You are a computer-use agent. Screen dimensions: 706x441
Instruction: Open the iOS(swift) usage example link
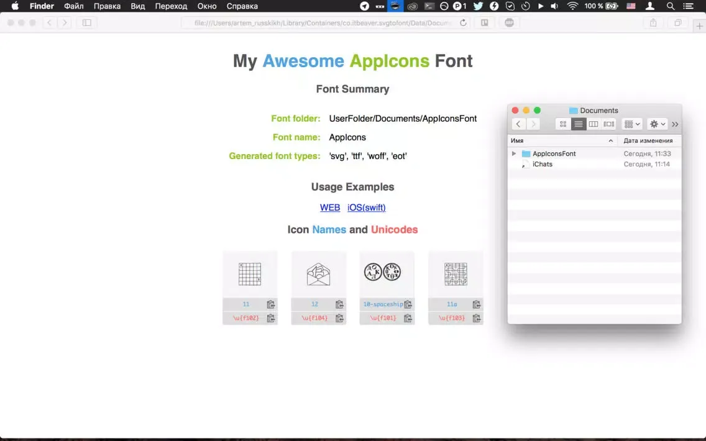(367, 207)
